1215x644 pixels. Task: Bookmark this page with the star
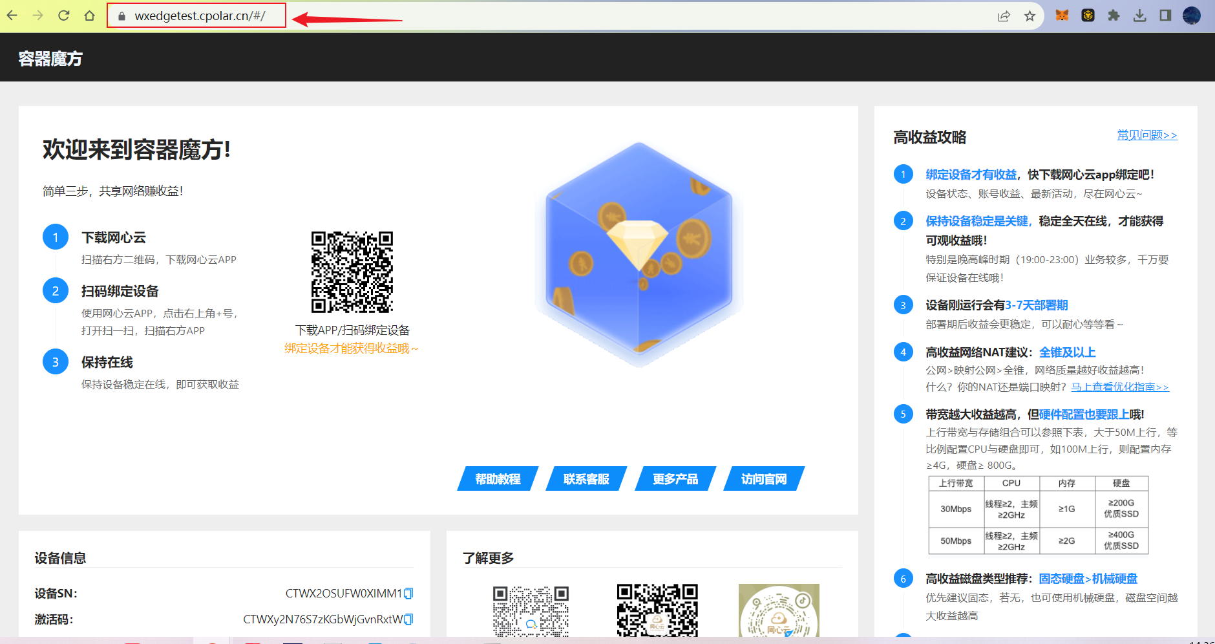[x=1030, y=16]
